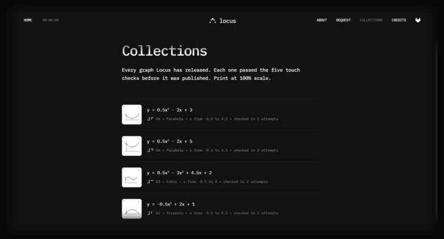Open the ABOUT page
444x239 pixels.
pyautogui.click(x=322, y=20)
